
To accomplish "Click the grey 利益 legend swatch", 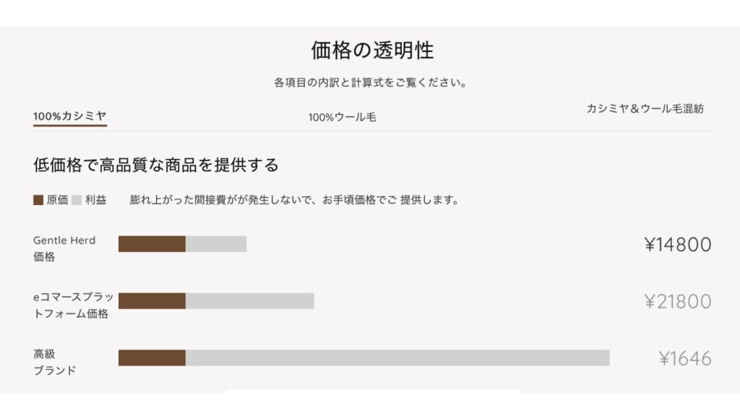I will tap(77, 200).
